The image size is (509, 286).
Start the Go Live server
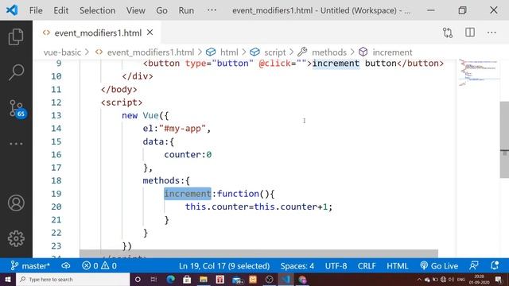pos(439,266)
